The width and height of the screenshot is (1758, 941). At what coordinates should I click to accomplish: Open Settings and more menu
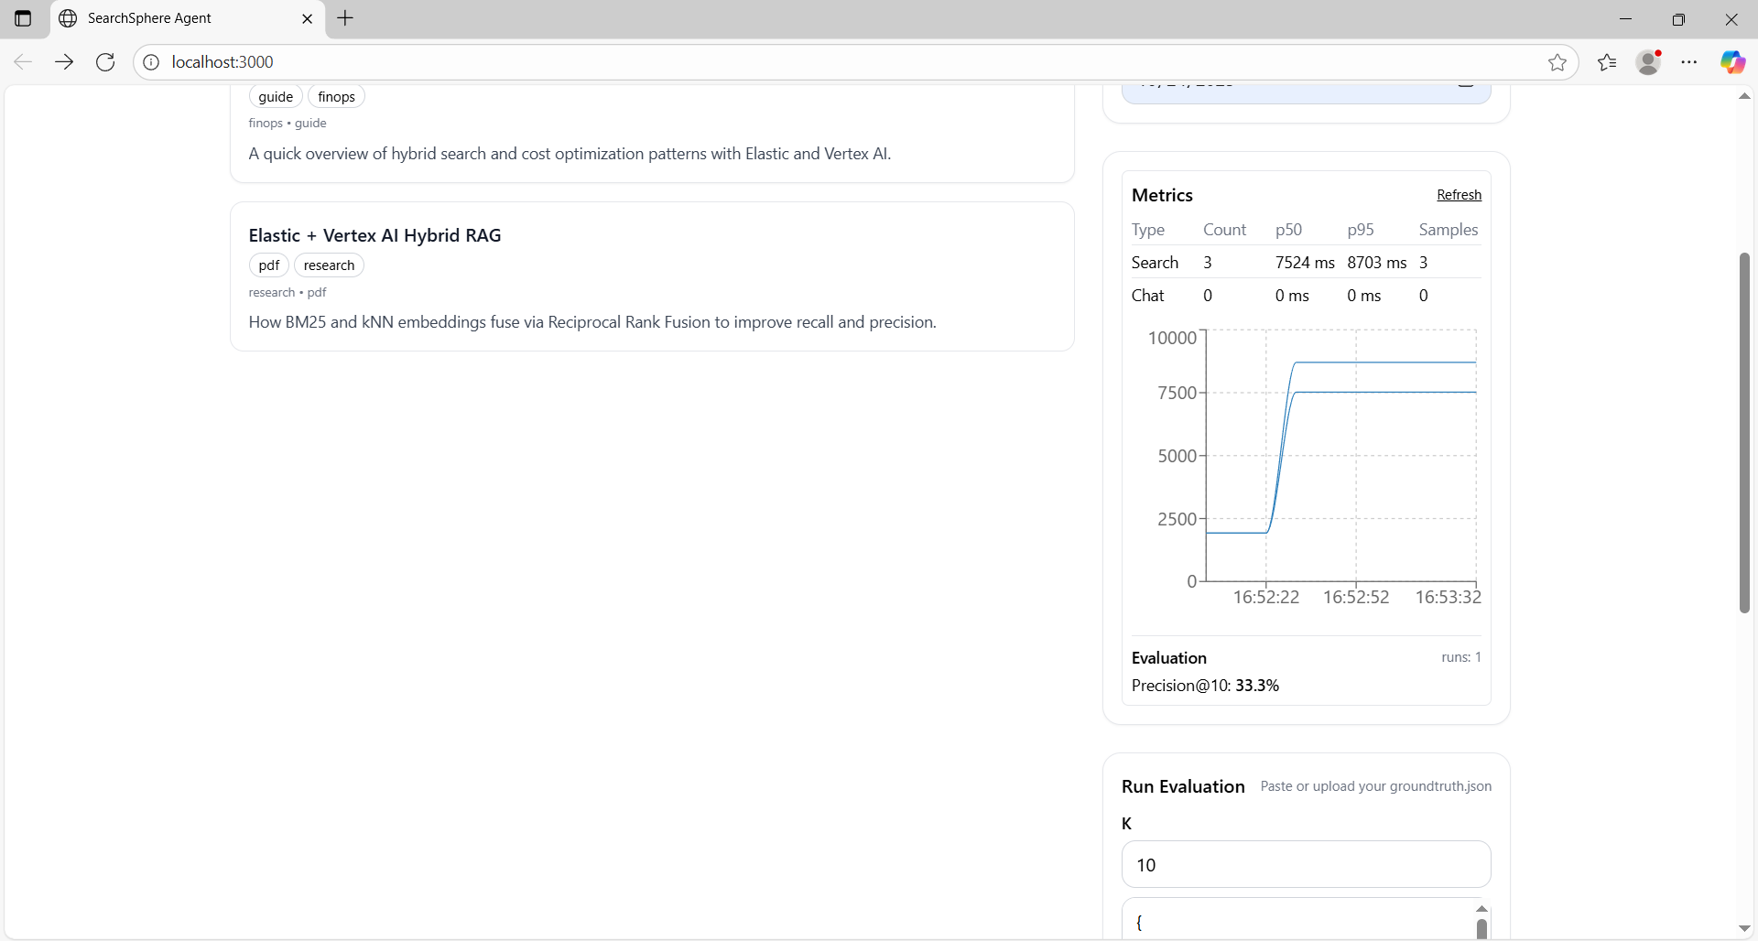point(1689,62)
